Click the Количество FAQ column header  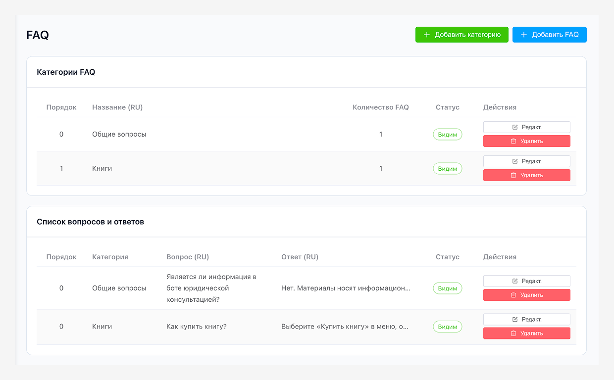[x=380, y=107]
